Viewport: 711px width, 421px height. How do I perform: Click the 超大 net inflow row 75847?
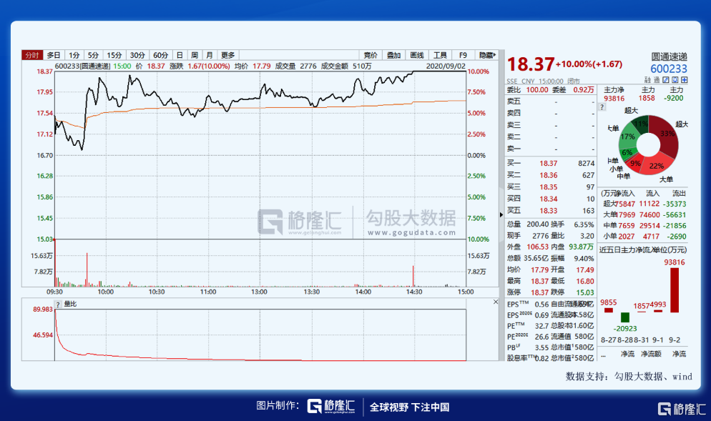(644, 204)
